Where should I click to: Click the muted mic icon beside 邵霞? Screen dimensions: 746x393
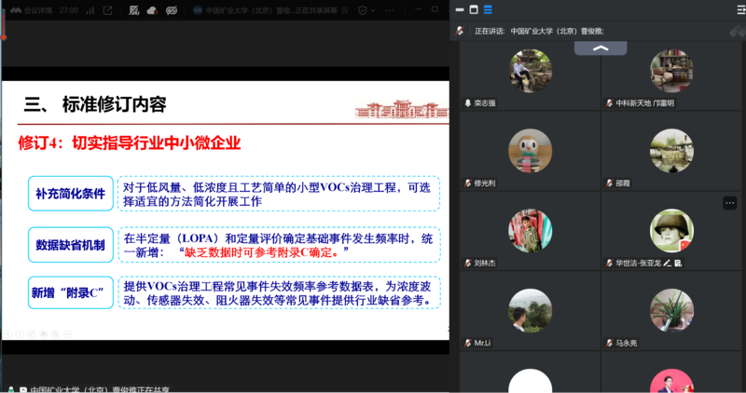(610, 183)
